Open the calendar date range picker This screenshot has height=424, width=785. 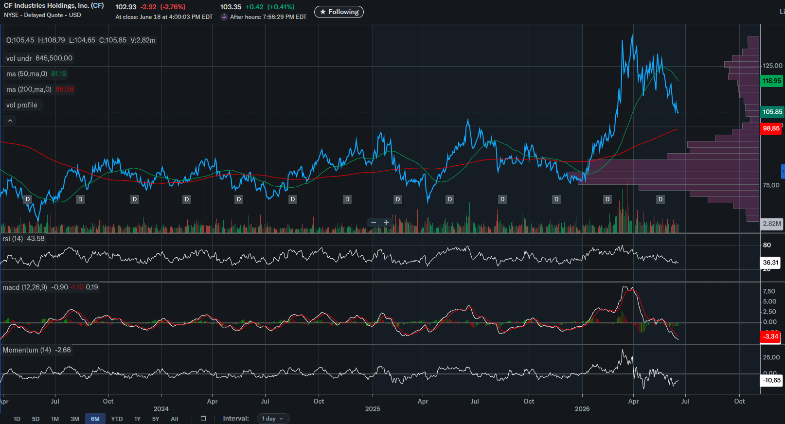203,419
